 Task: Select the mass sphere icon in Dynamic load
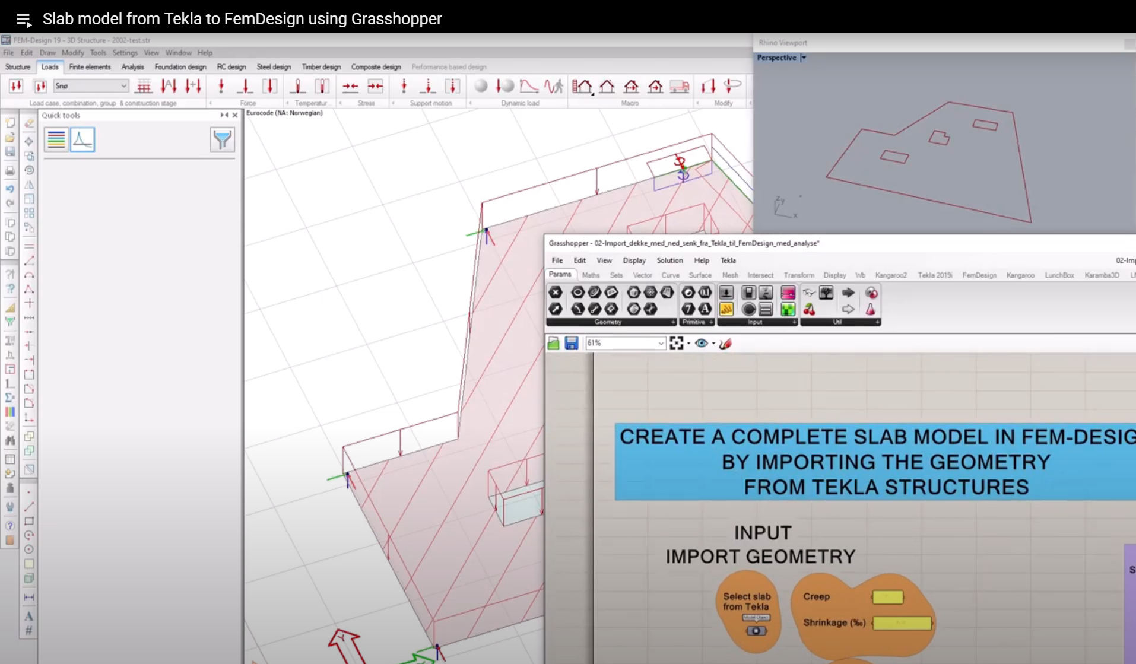pyautogui.click(x=481, y=86)
